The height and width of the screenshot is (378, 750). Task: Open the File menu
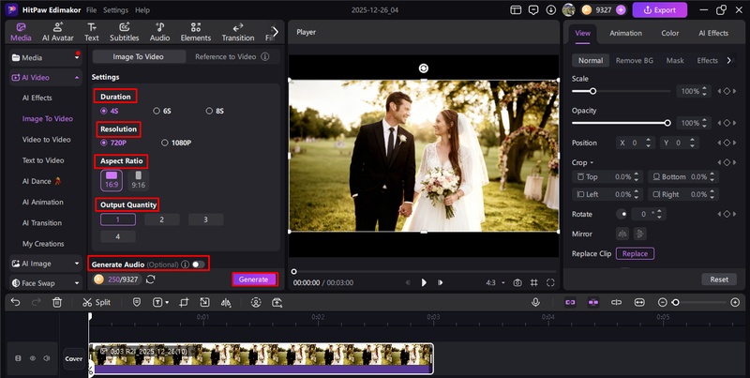coord(91,10)
